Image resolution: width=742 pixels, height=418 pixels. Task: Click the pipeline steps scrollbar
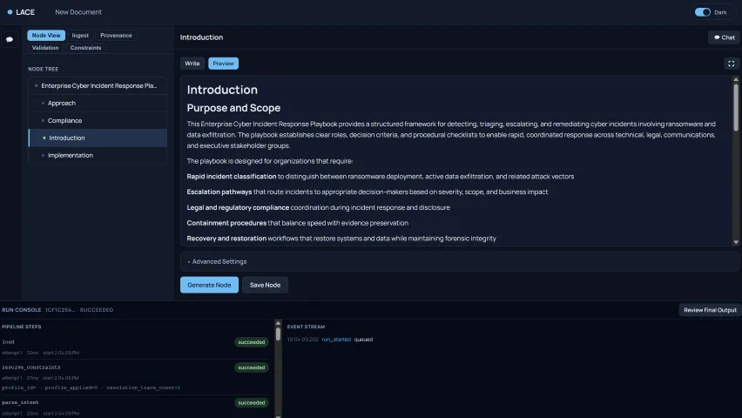[279, 334]
